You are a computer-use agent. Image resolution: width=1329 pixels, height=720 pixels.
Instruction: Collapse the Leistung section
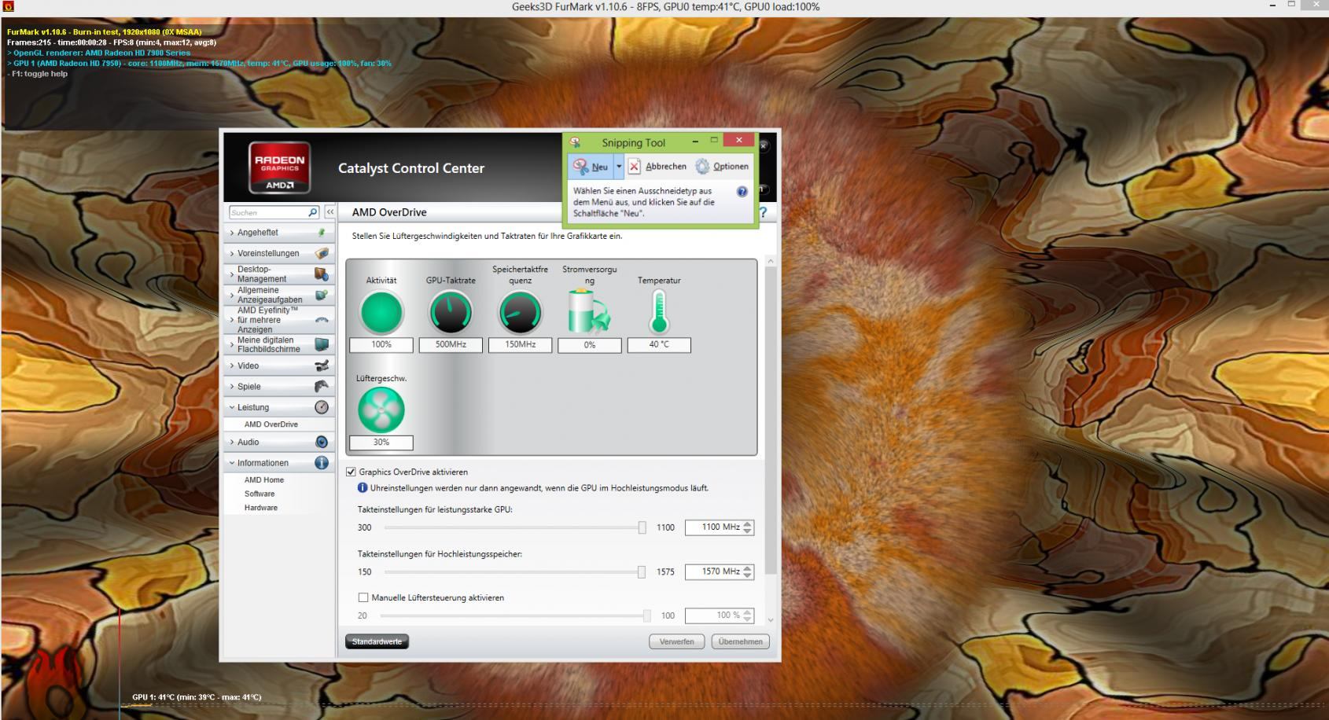232,407
